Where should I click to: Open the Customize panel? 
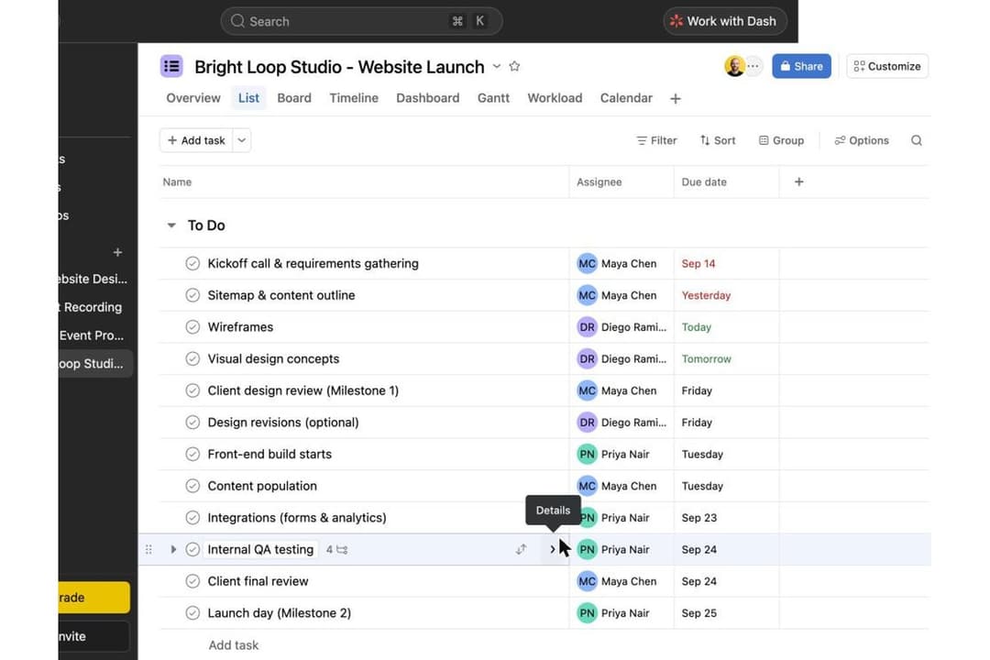pos(887,66)
